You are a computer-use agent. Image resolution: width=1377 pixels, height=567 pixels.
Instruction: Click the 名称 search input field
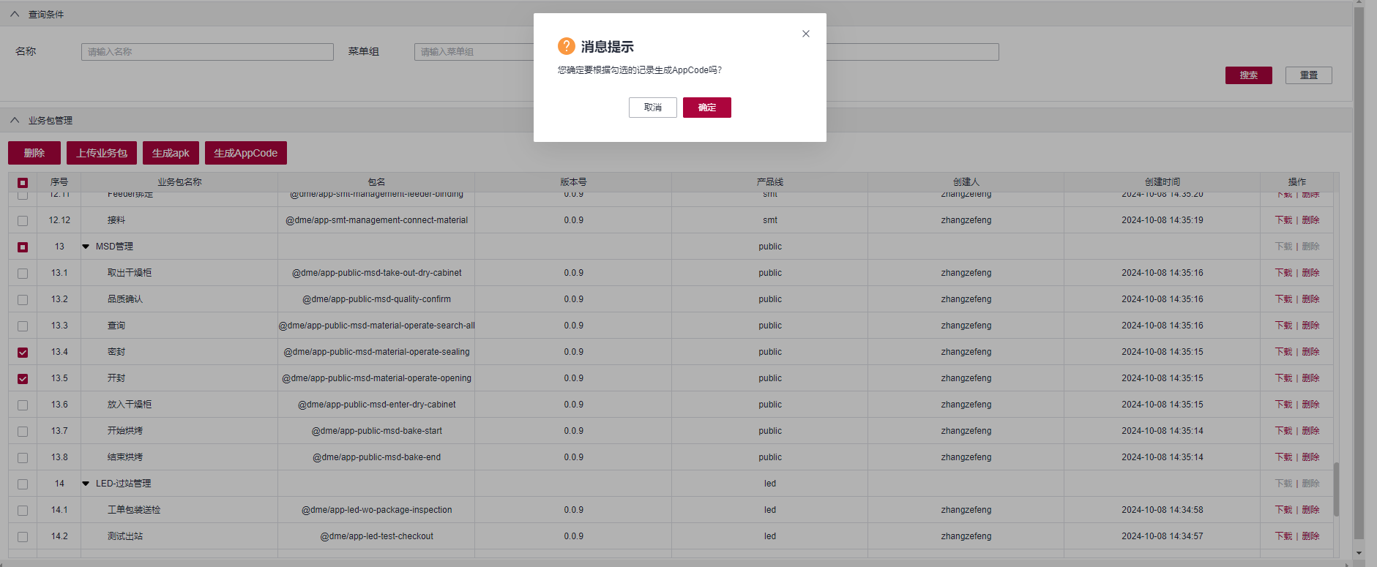[207, 52]
